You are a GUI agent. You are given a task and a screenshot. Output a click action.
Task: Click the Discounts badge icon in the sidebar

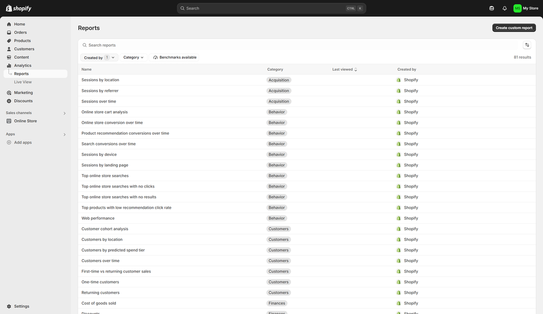pyautogui.click(x=9, y=101)
